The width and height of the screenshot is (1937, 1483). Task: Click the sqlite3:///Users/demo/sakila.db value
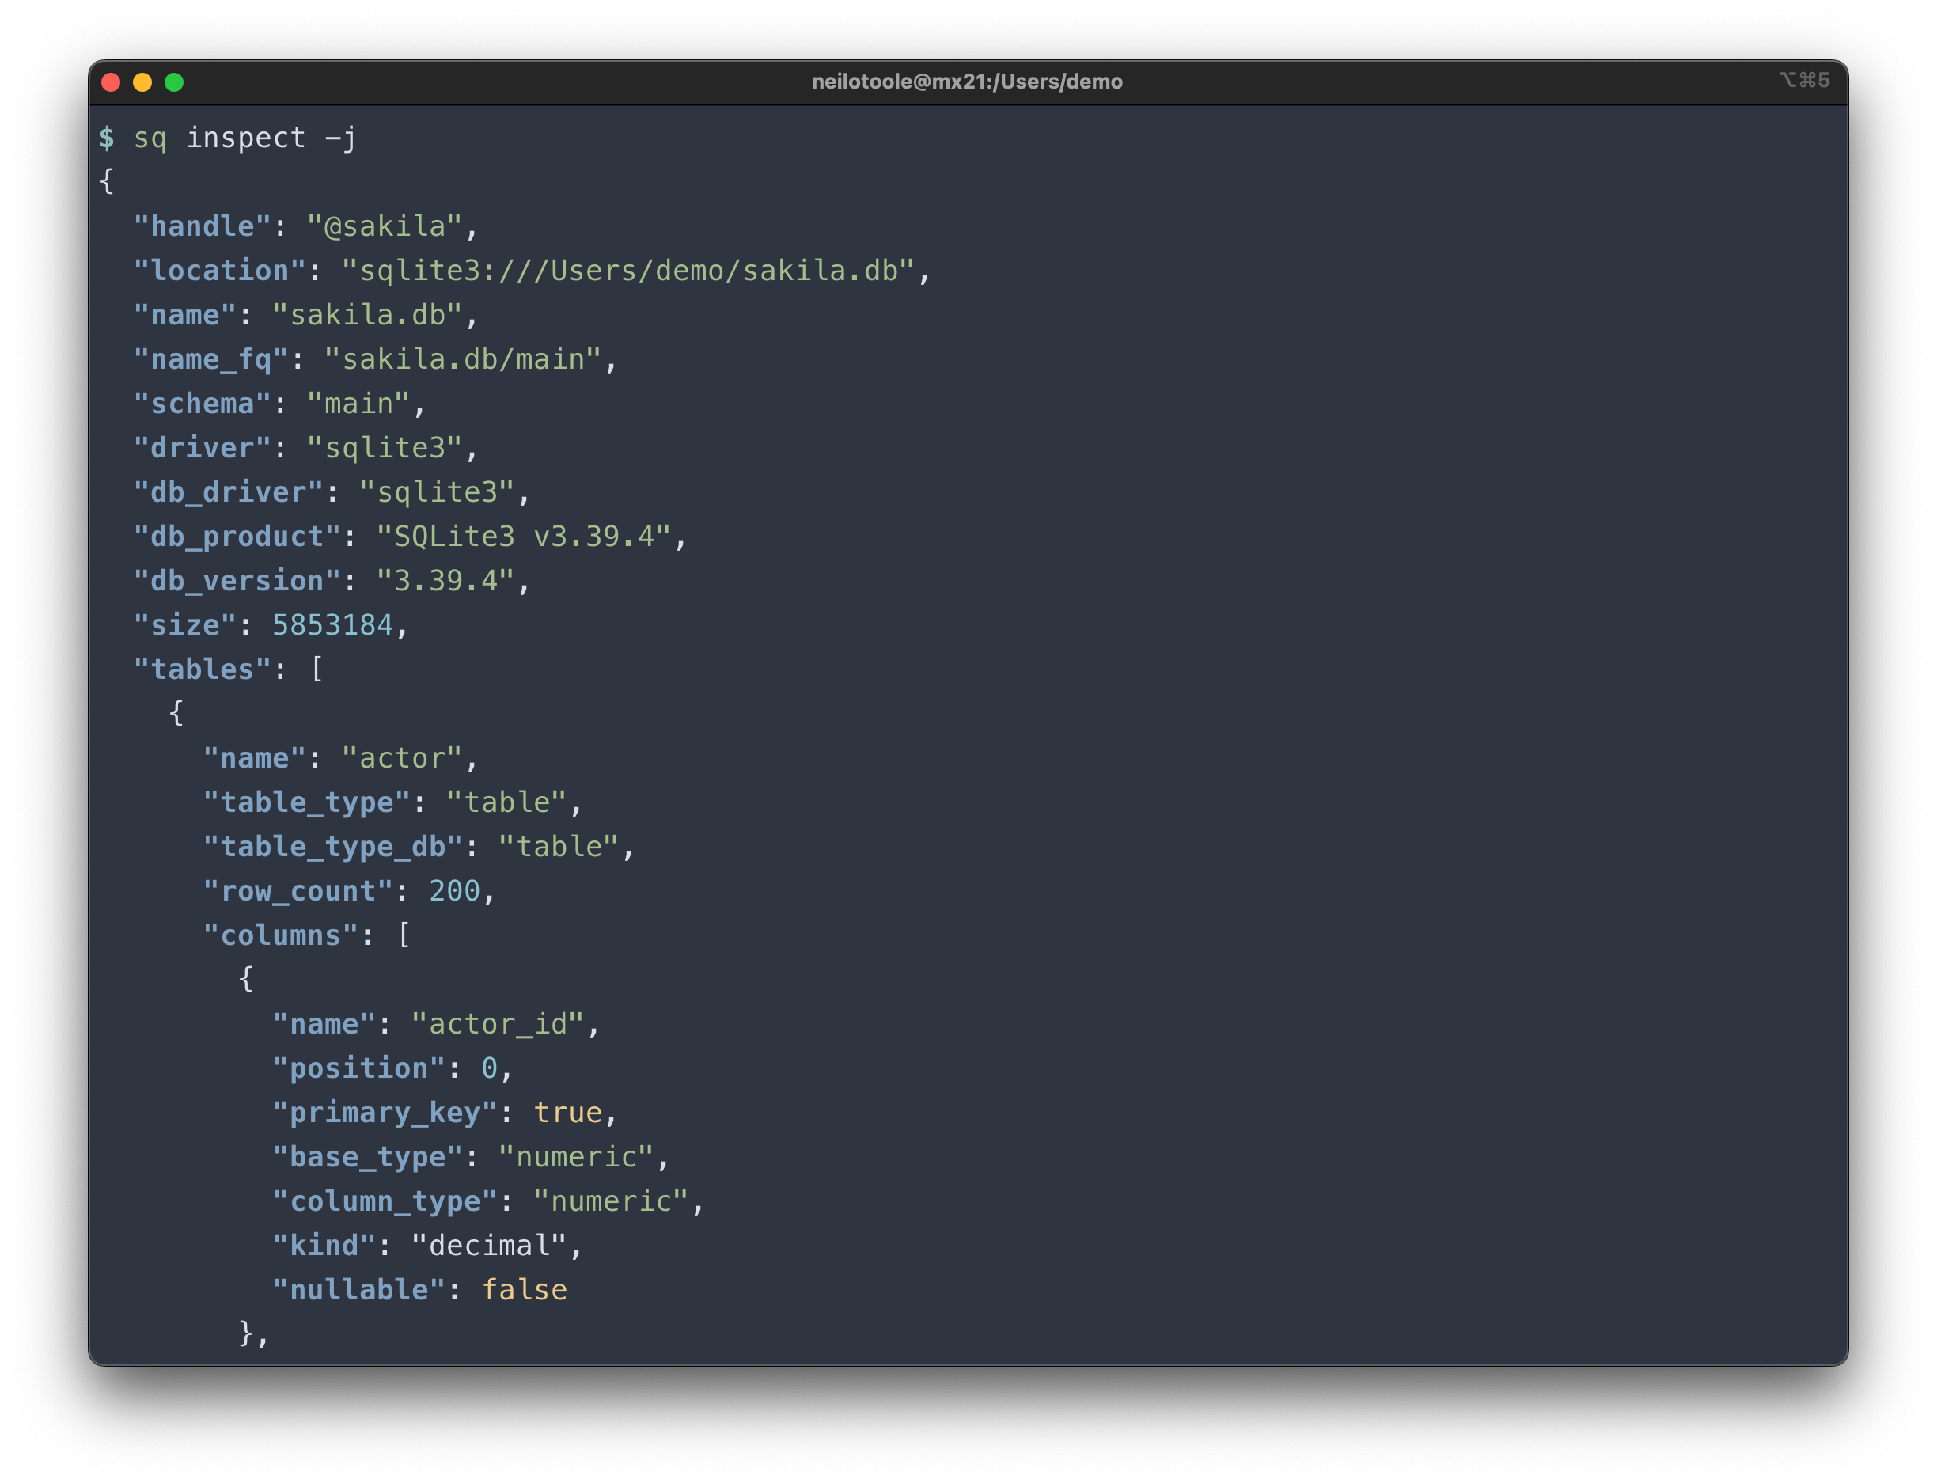pos(628,271)
